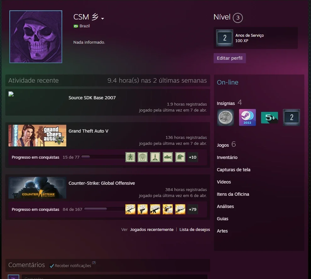Click the small avatar beside comment box
This screenshot has width=311, height=279.
14,277
